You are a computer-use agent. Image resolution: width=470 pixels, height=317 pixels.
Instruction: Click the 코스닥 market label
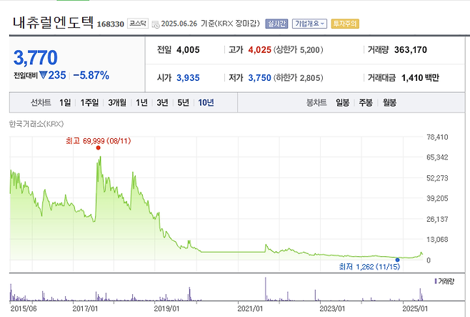[x=138, y=24]
